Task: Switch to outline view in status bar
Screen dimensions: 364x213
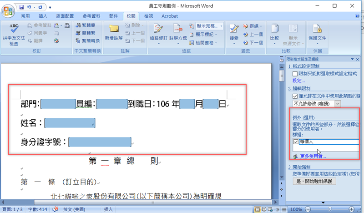Action: pyautogui.click(x=277, y=209)
